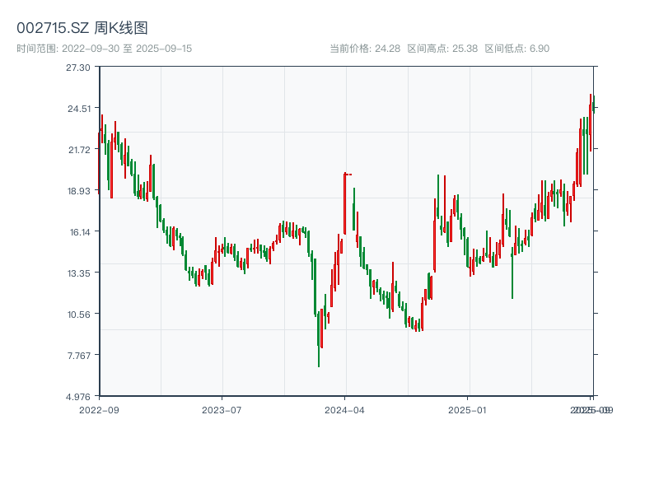This screenshot has width=659, height=494.
Task: Click the tall red candle above 2024-04
Action: pos(344,203)
